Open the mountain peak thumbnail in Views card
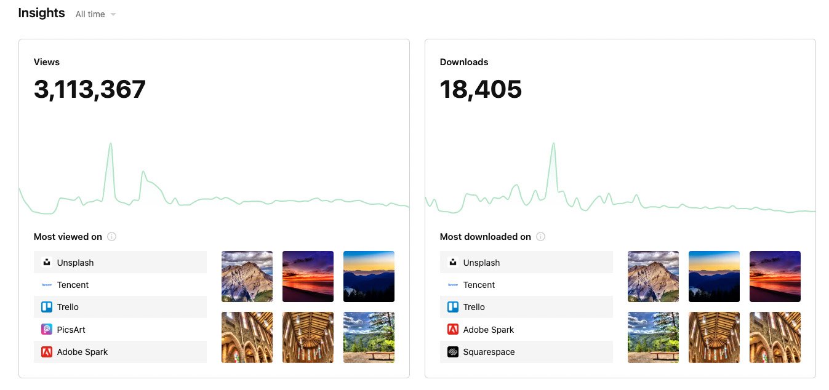829x390 pixels. tap(247, 276)
